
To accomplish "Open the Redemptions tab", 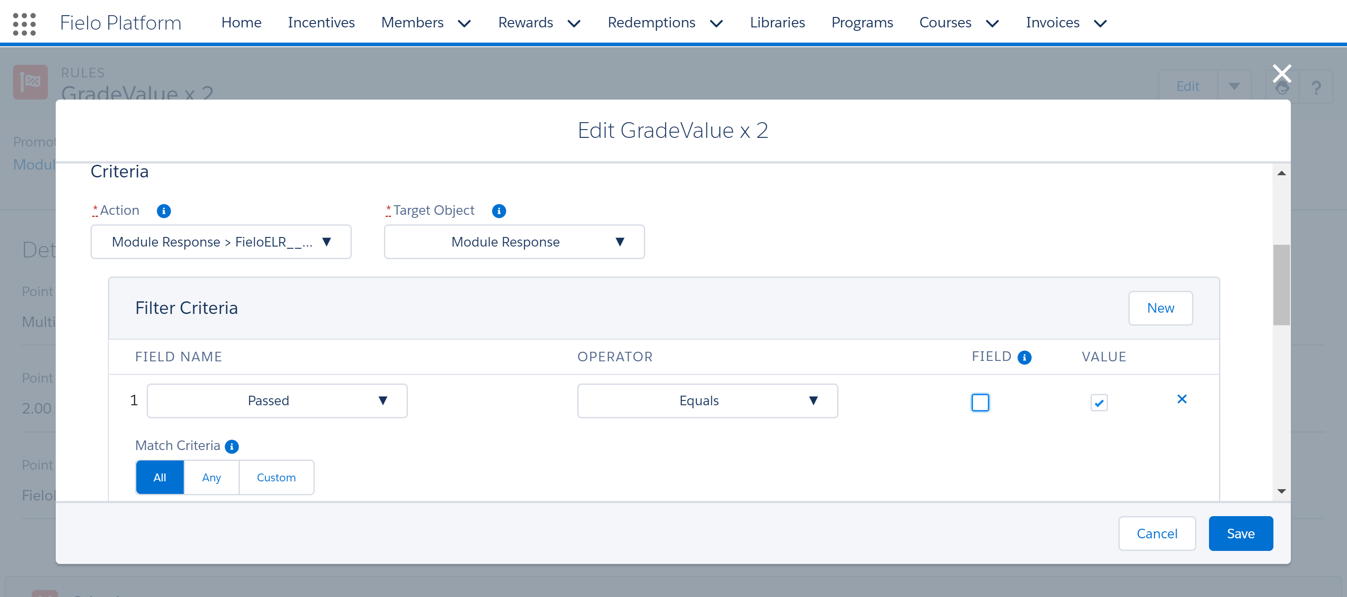I will [652, 23].
